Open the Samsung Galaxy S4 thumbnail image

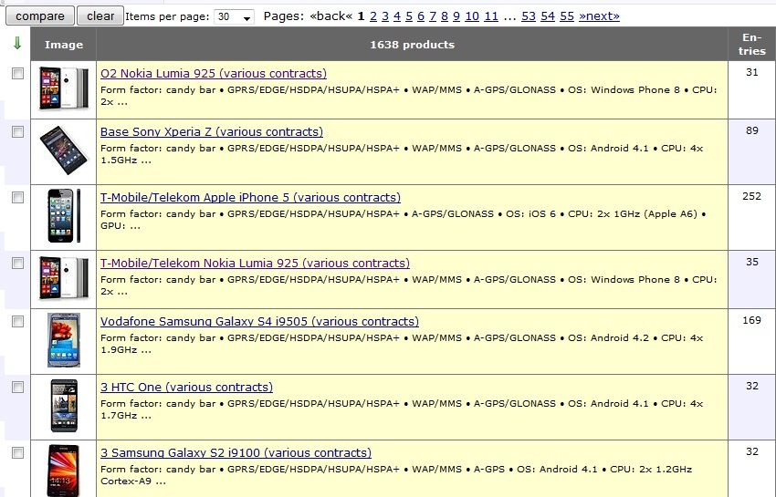coord(64,341)
